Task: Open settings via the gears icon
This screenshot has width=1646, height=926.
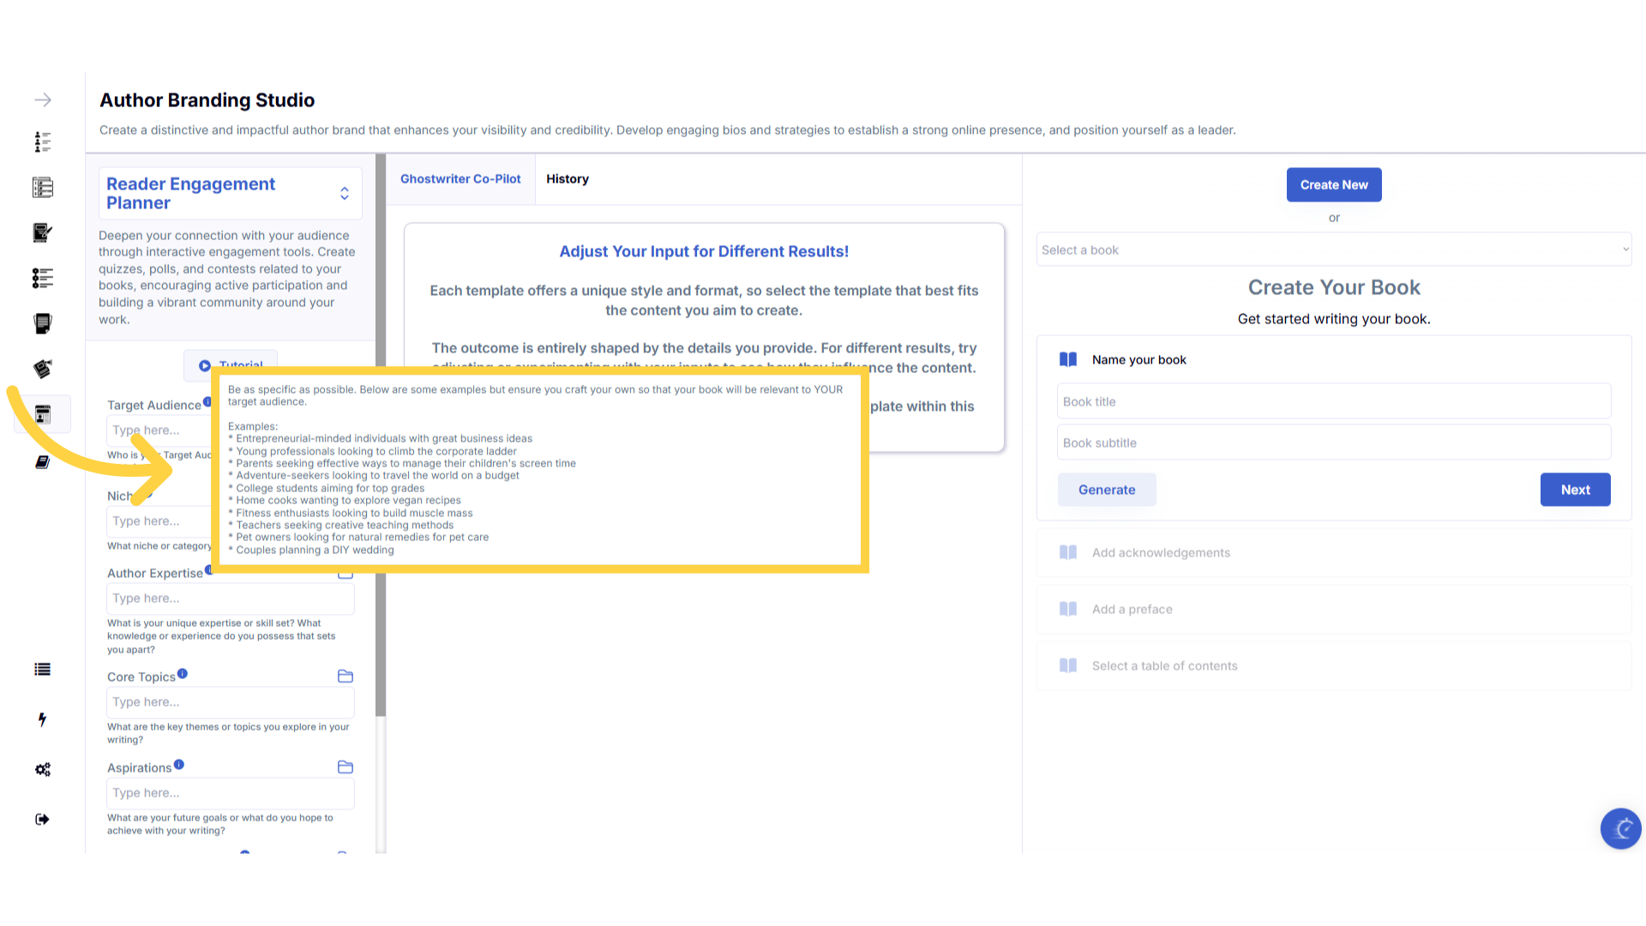Action: coord(42,769)
